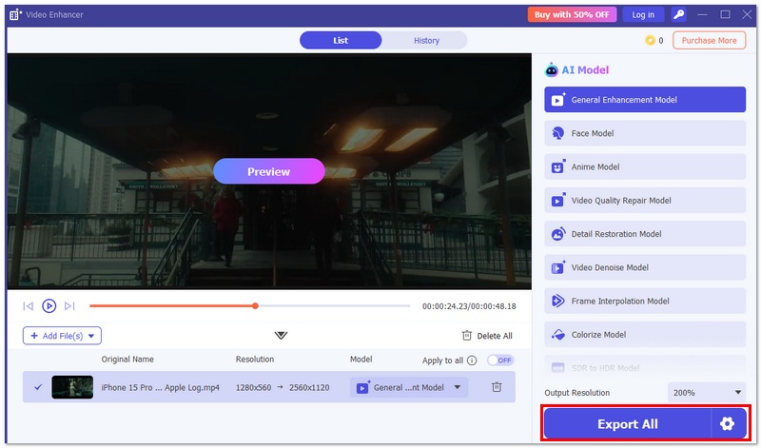Delete the iPhone 15 Pro video entry
The image size is (761, 448).
point(497,387)
